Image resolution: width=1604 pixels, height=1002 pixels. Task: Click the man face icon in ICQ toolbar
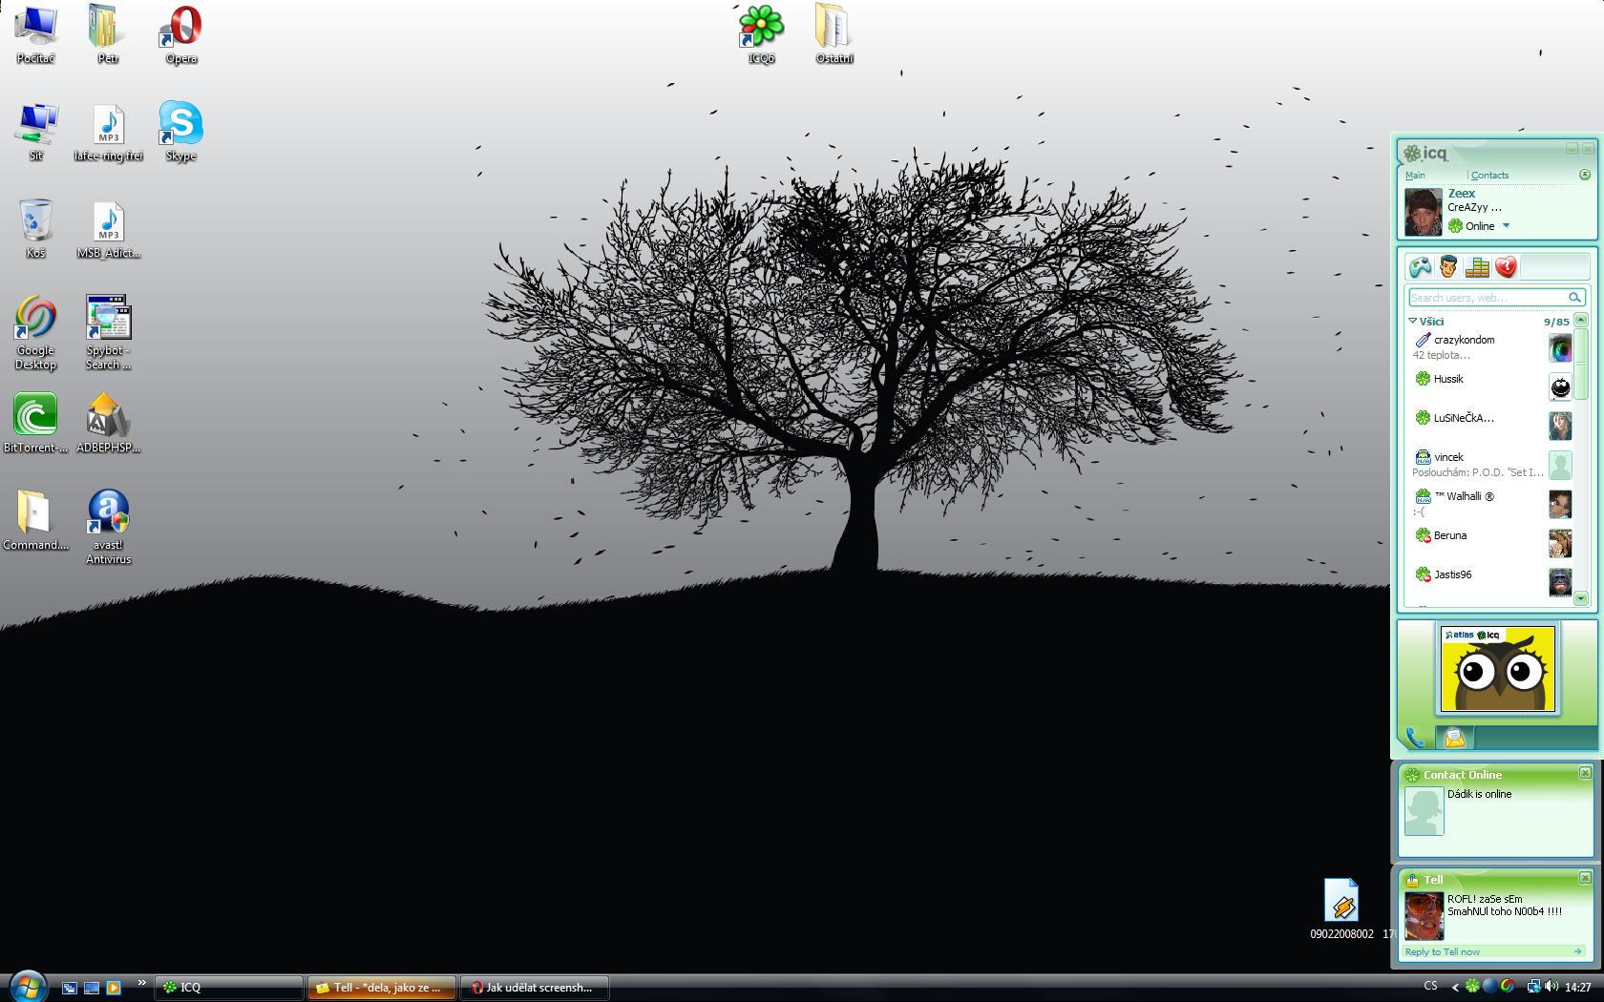(x=1448, y=267)
